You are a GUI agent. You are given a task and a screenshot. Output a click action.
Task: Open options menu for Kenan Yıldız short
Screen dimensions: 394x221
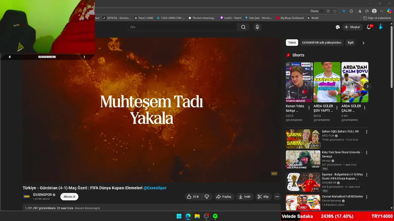point(309,108)
